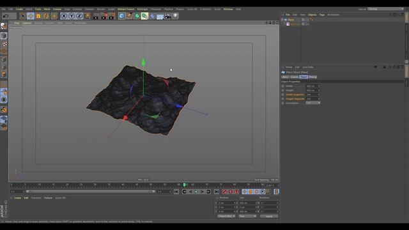The image size is (409, 230).
Task: Go to start of animation
Action: click(176, 192)
